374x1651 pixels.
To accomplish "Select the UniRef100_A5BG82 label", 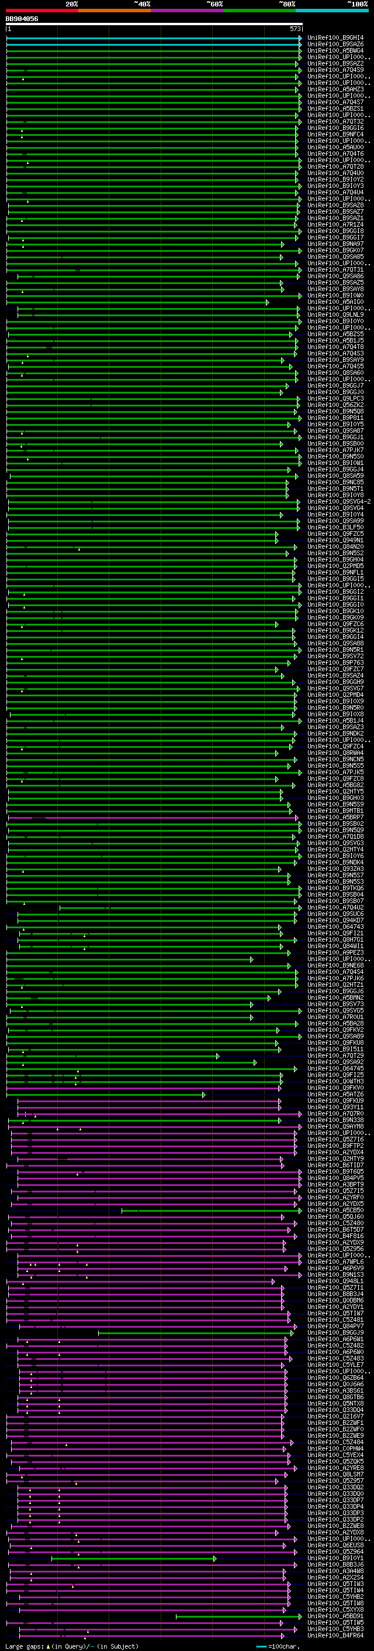I will [335, 784].
